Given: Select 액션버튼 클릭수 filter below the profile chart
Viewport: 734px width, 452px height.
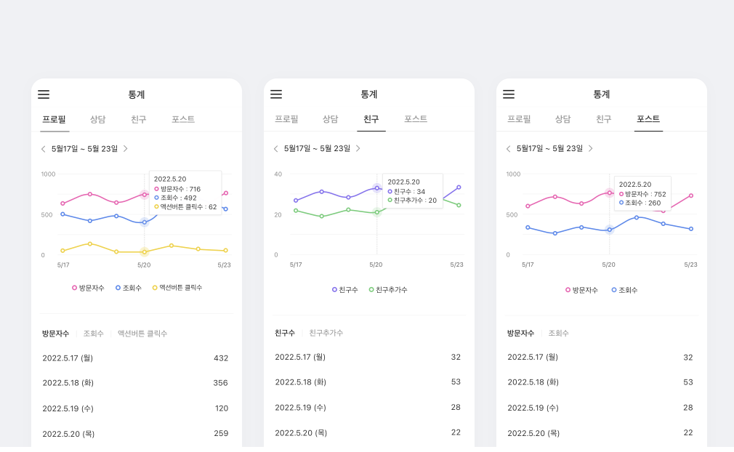Looking at the screenshot, I should 141,334.
